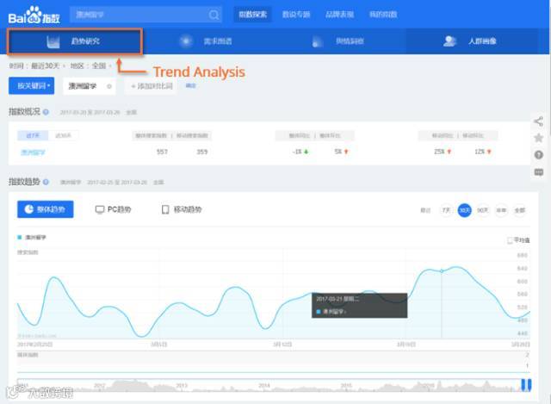The image size is (551, 404).
Task: Click the value 359 in overview
Action: tap(202, 152)
